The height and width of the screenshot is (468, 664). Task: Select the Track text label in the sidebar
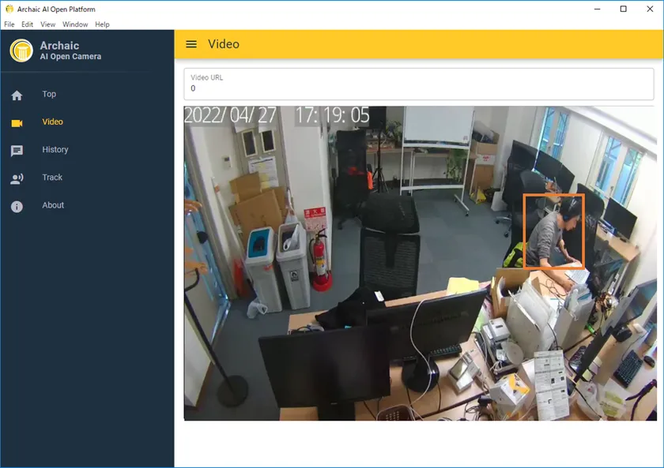pyautogui.click(x=52, y=178)
